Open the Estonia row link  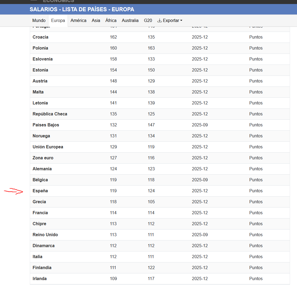click(40, 70)
